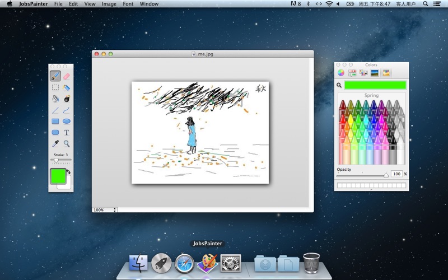
Task: Select the Brush tool in tool palette
Action: [55, 76]
